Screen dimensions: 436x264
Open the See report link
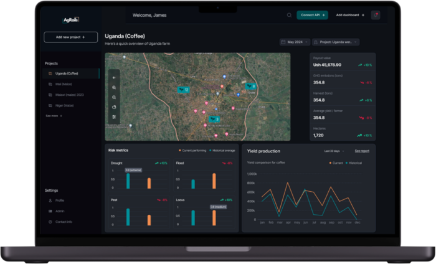(362, 151)
